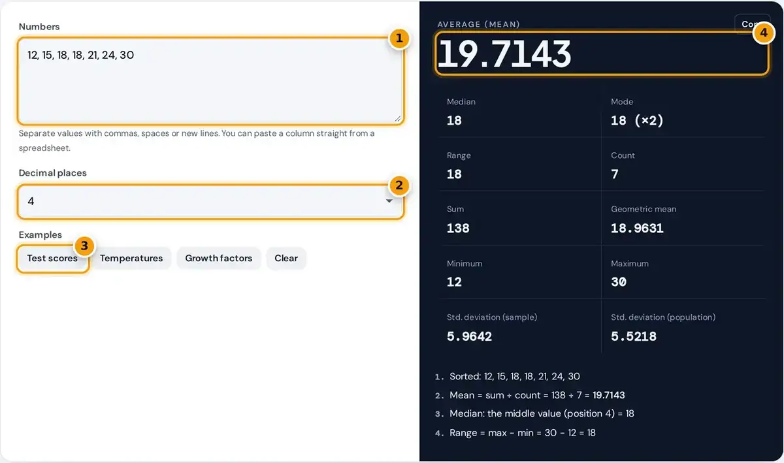The height and width of the screenshot is (463, 784).
Task: Click the Decimal places dropdown arrow
Action: pos(389,201)
